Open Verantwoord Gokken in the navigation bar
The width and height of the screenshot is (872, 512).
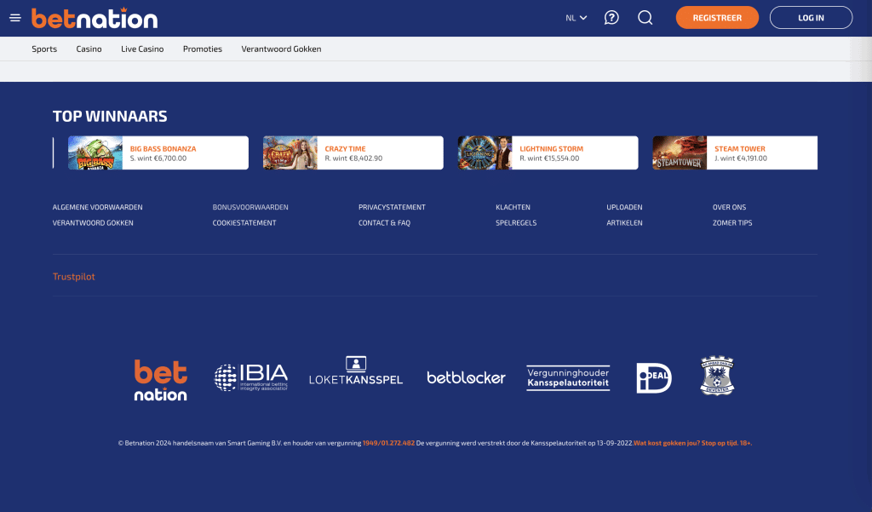click(281, 49)
